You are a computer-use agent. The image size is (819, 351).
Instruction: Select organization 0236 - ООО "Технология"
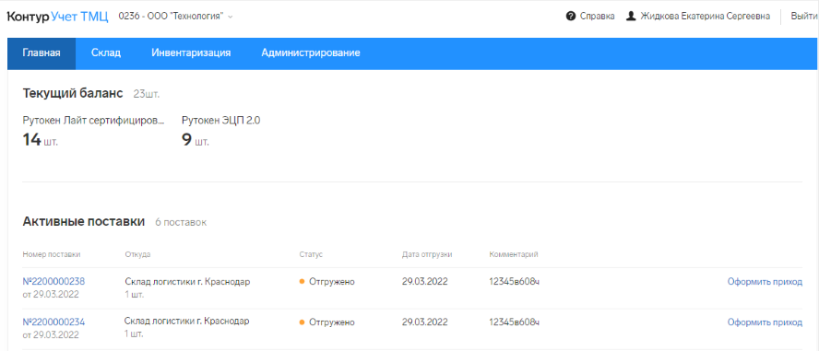[x=172, y=17]
